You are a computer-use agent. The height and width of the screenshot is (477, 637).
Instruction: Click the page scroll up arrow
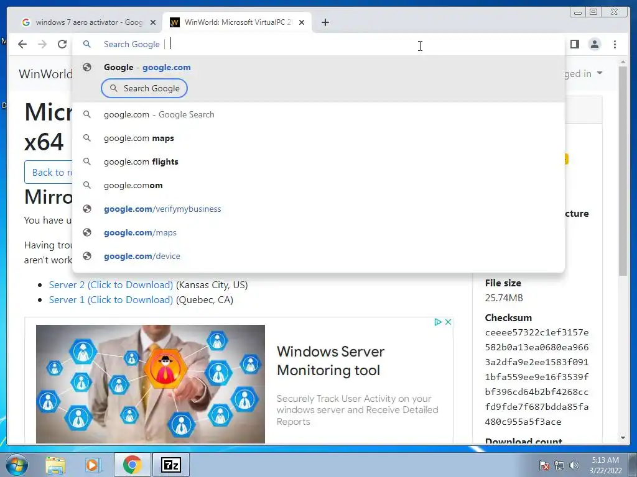click(x=623, y=62)
